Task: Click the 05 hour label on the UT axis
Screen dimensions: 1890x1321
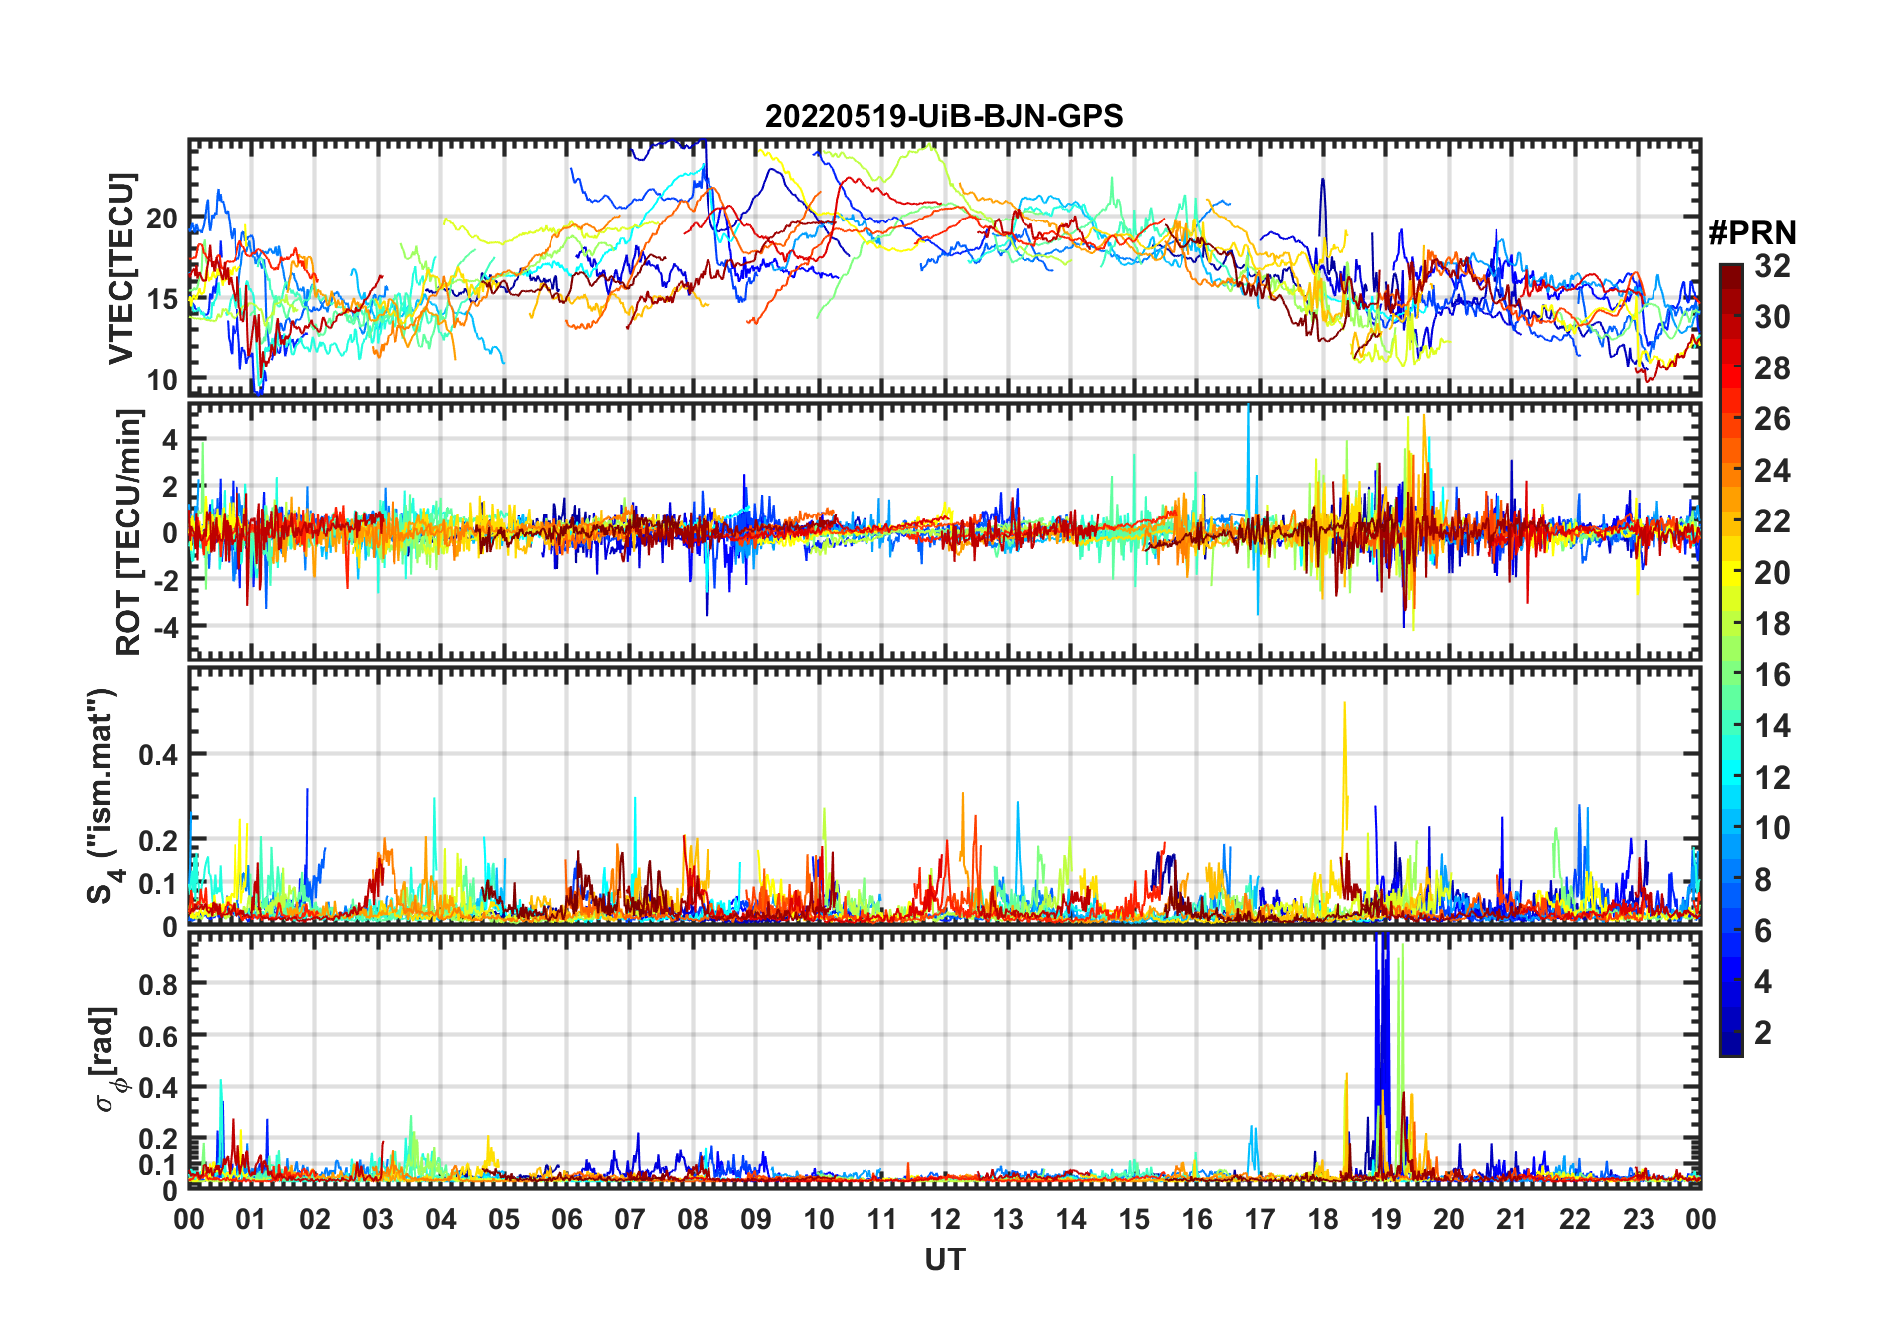Action: (504, 1219)
